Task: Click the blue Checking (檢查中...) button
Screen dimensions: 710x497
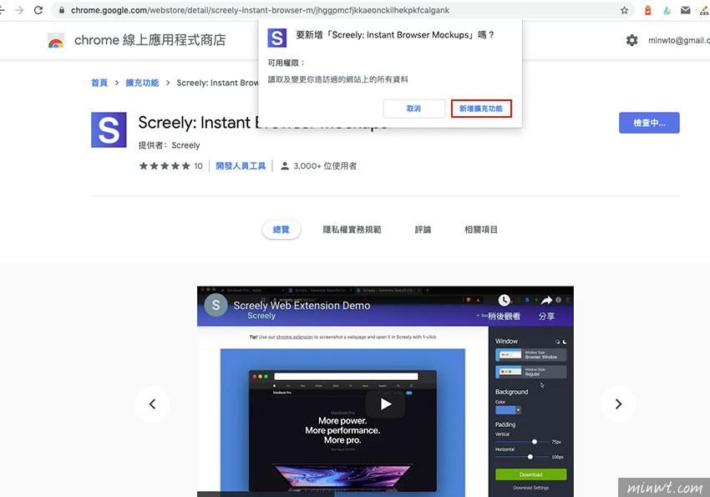Action: click(x=649, y=123)
